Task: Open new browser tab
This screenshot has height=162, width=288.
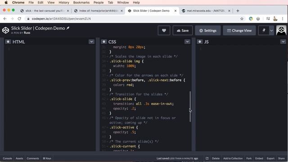Action: click(x=238, y=11)
